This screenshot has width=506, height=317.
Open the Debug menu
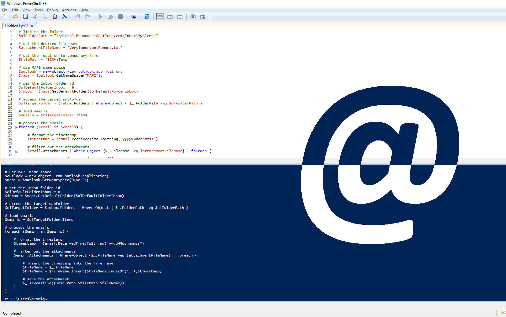[52, 10]
